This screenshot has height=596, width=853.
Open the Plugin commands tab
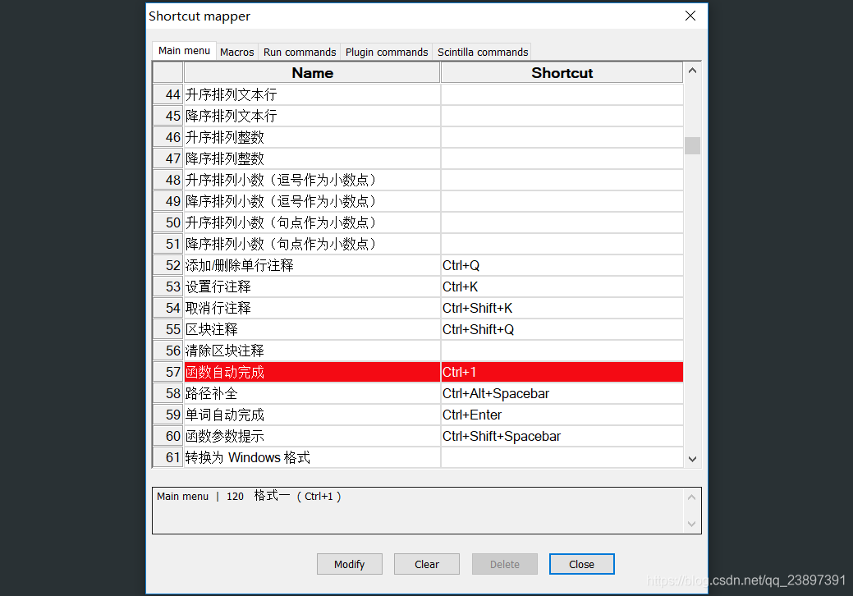[x=387, y=53]
